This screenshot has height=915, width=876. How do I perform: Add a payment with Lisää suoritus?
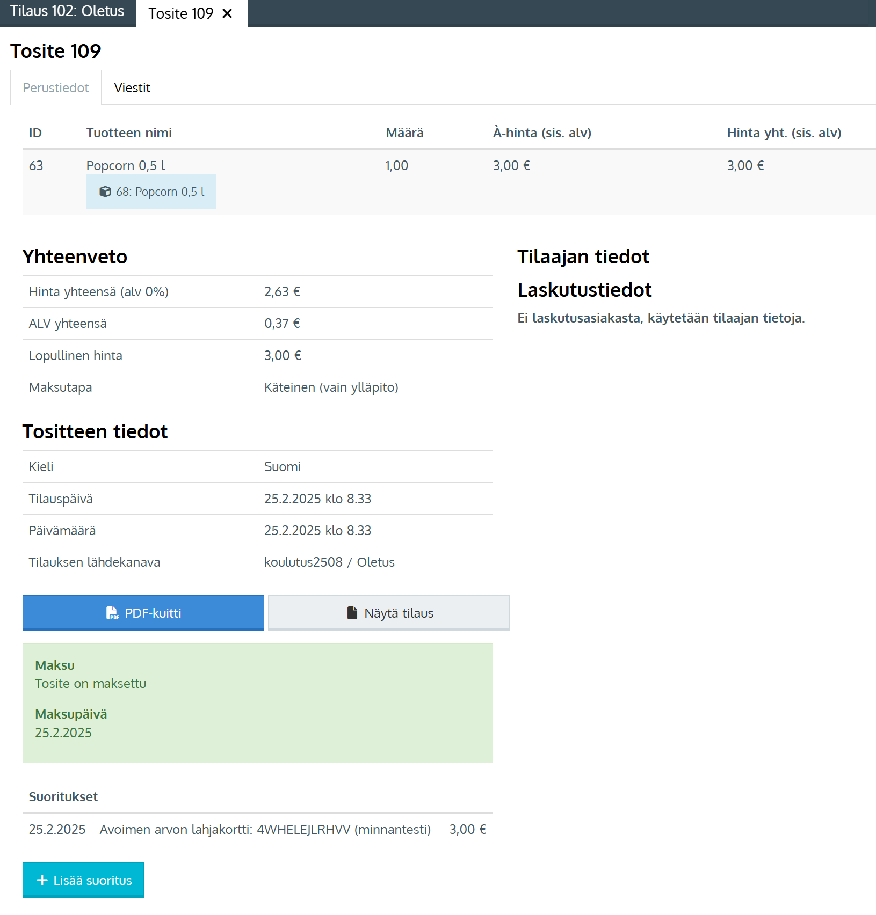click(x=83, y=880)
